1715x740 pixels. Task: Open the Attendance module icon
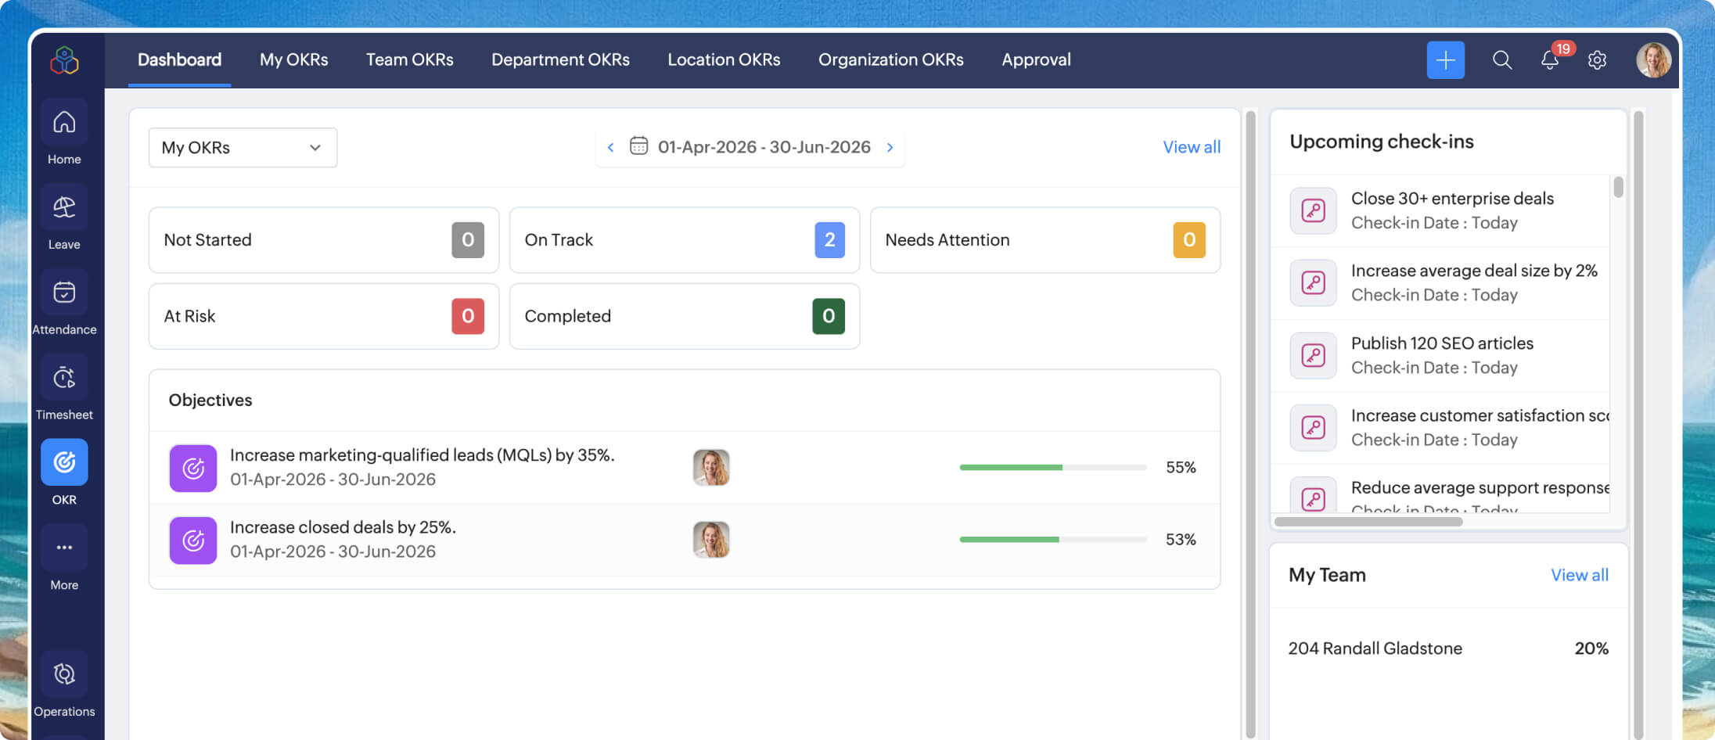[x=64, y=293]
